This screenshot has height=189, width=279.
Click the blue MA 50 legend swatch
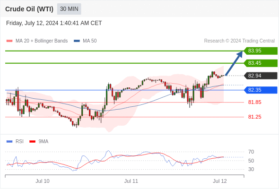click(x=77, y=41)
